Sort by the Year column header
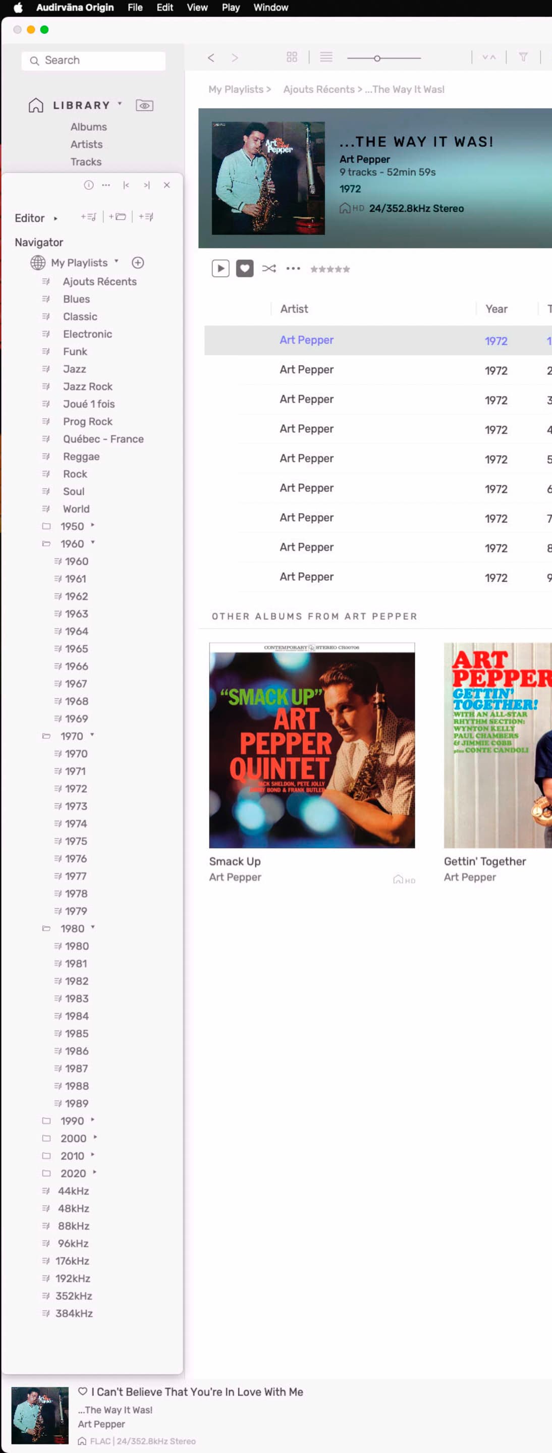The height and width of the screenshot is (1453, 552). 496,309
